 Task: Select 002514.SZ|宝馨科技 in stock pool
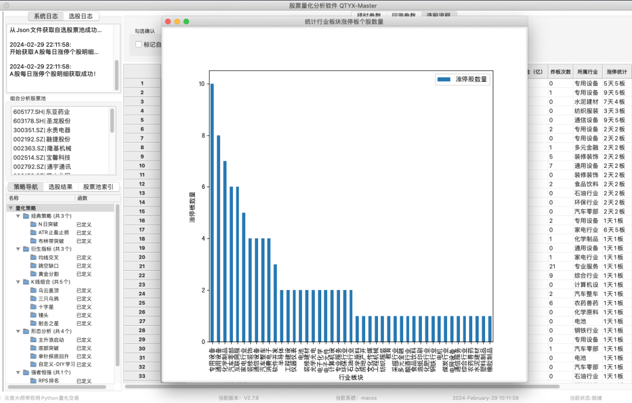point(60,157)
